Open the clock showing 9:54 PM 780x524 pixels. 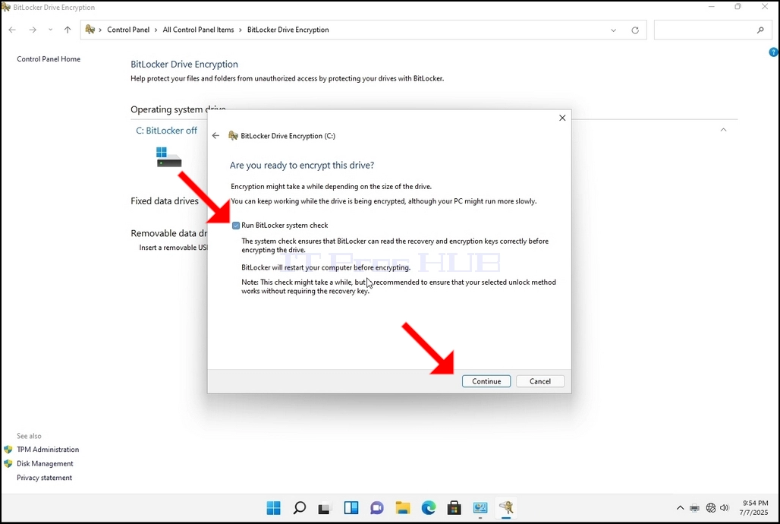(755, 507)
